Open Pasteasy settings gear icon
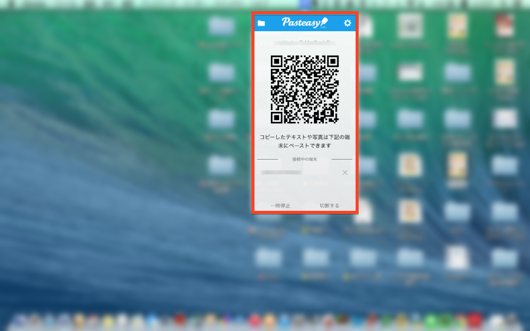The width and height of the screenshot is (530, 331). click(x=347, y=23)
